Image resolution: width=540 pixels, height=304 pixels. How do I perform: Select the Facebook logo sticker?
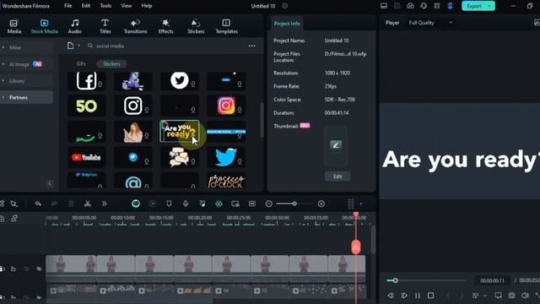86,81
